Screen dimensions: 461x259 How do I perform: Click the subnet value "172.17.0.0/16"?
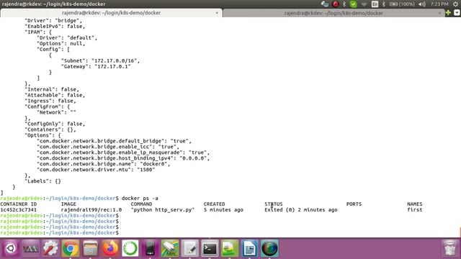pos(114,60)
